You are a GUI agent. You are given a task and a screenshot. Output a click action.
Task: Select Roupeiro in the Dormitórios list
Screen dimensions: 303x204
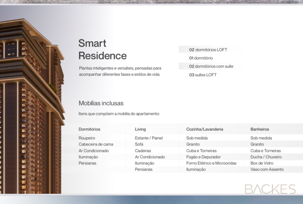[x=87, y=138]
